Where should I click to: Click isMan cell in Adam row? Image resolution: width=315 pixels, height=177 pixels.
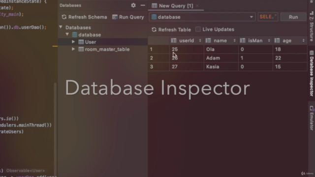[255, 58]
